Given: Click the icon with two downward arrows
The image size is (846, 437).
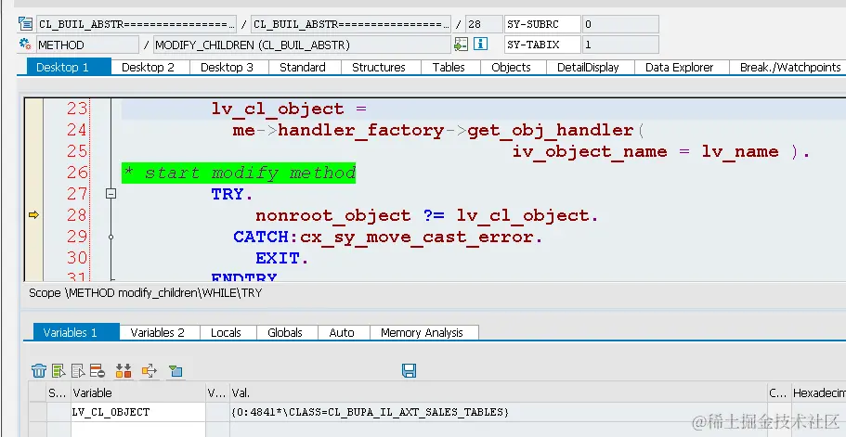Looking at the screenshot, I should coord(124,371).
